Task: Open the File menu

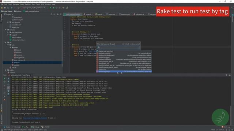Action: (x=2, y=4)
